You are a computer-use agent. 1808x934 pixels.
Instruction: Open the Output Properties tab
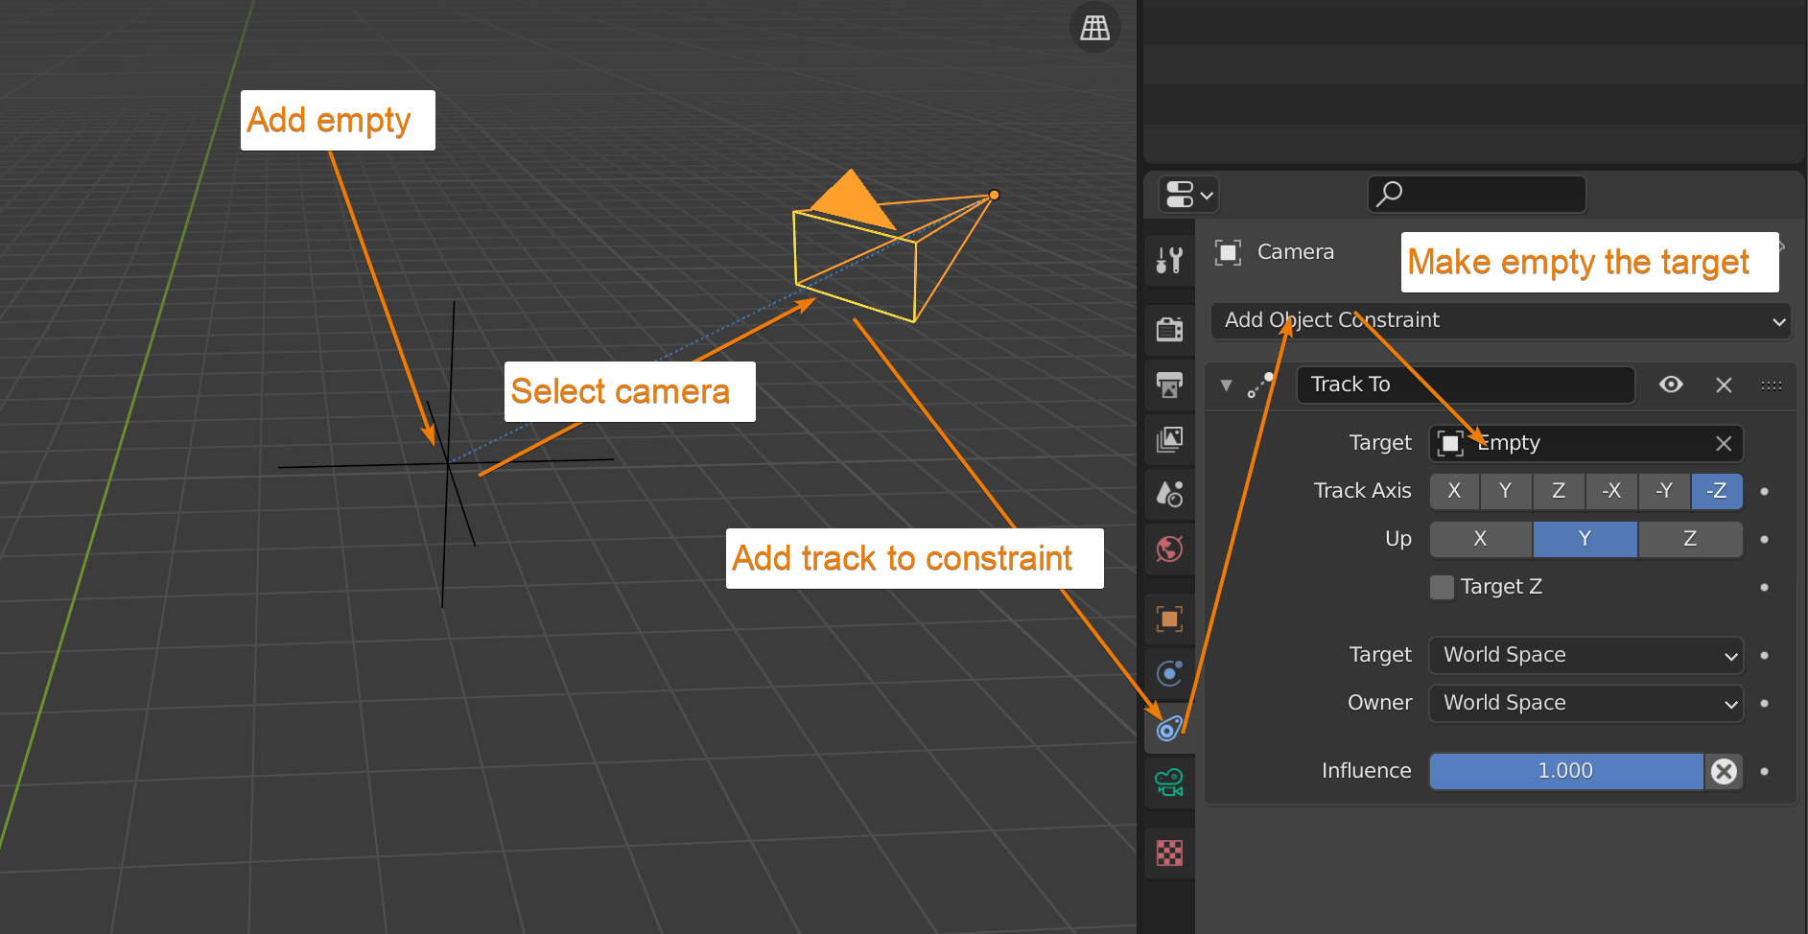click(x=1169, y=385)
